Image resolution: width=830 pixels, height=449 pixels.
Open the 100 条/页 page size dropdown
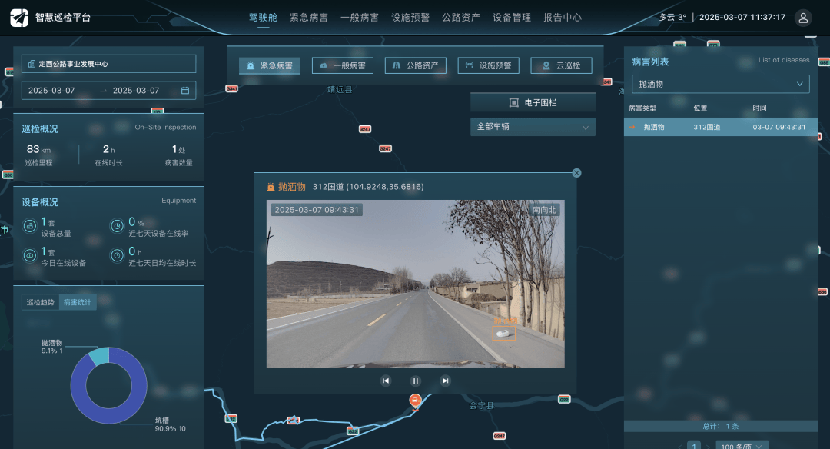pos(742,446)
